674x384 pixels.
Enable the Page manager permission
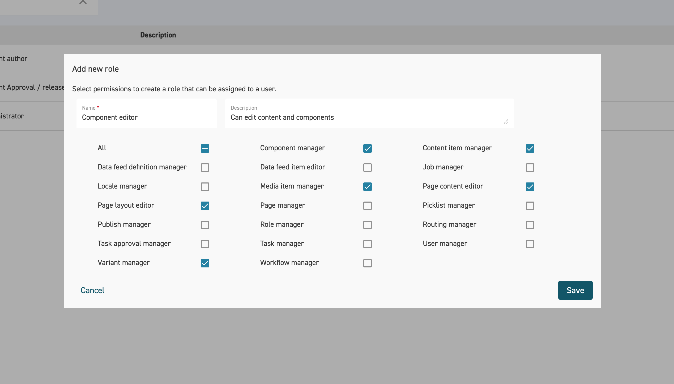(x=367, y=206)
